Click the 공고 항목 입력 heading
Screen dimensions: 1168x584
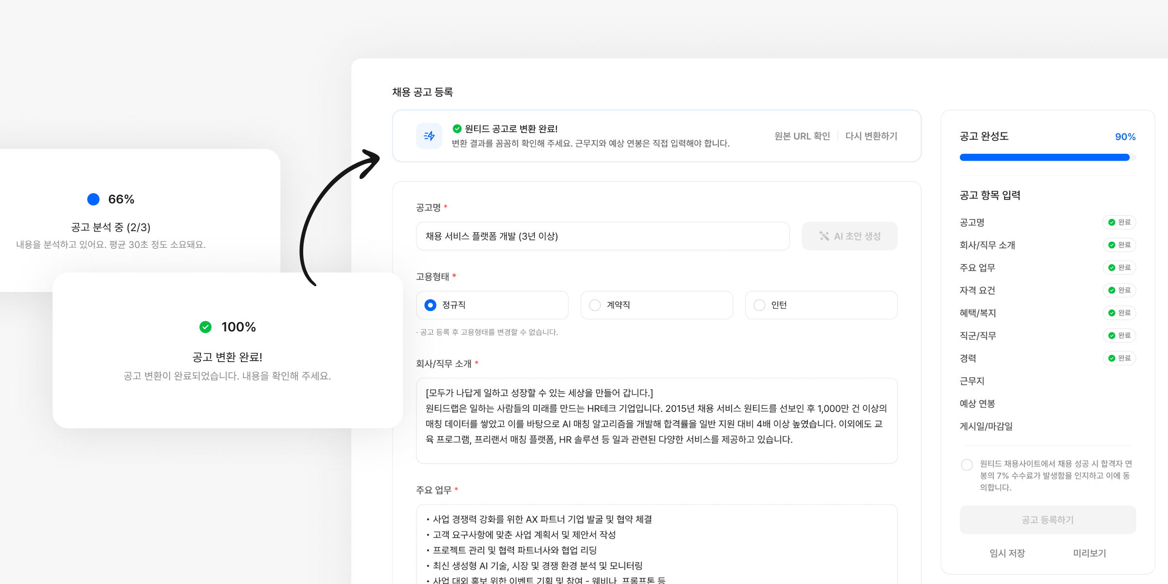[x=990, y=195]
